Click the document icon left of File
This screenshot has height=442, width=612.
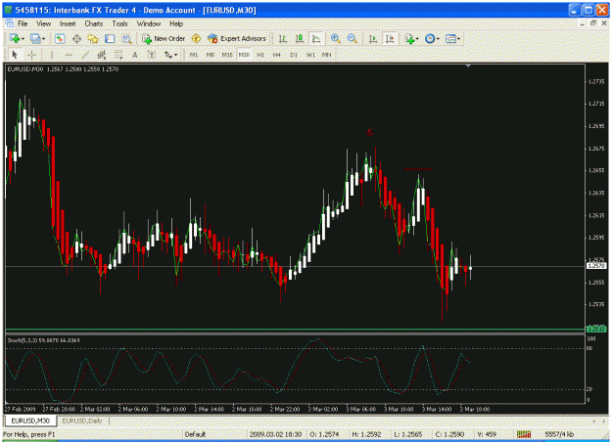tap(10, 23)
